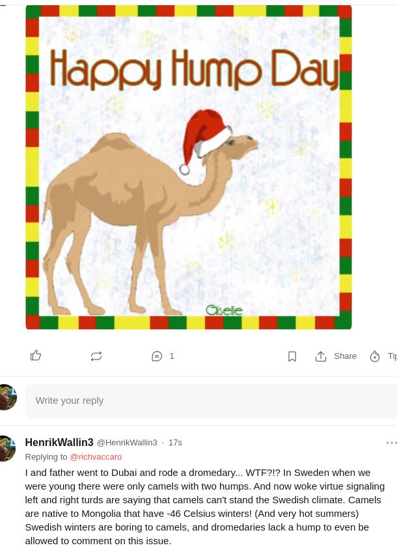Open the HenrikWallin3 display name link
Image resolution: width=397 pixels, height=552 pixels.
point(59,442)
